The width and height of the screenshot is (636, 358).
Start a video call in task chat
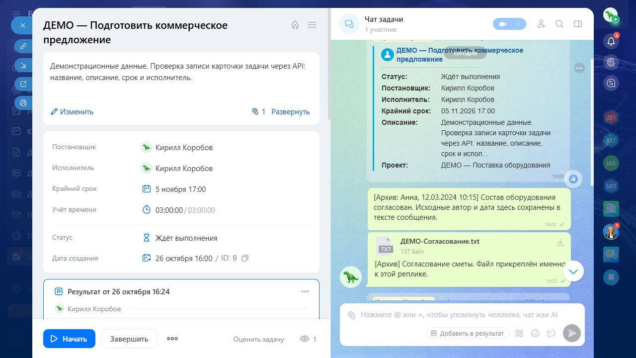(x=503, y=24)
